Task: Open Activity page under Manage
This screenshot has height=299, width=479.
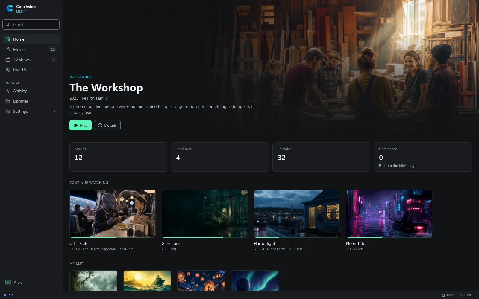Action: (31, 91)
